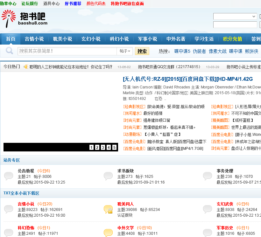Select slideshow page 4

click(109, 147)
